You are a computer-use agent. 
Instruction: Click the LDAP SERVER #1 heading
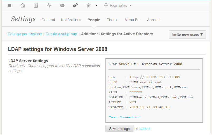145,64
